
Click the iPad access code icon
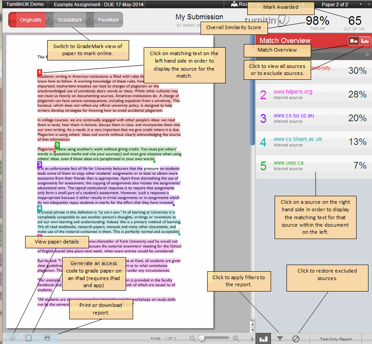coord(29,338)
